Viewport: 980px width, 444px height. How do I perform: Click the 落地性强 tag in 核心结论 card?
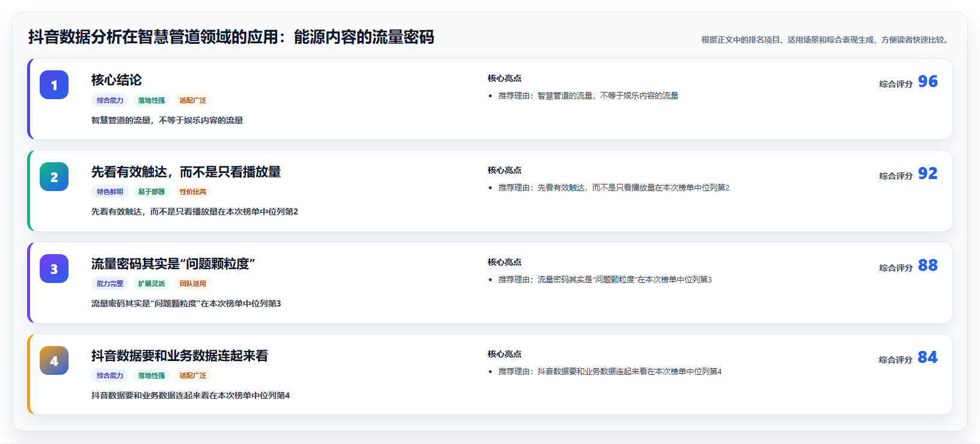pyautogui.click(x=152, y=100)
